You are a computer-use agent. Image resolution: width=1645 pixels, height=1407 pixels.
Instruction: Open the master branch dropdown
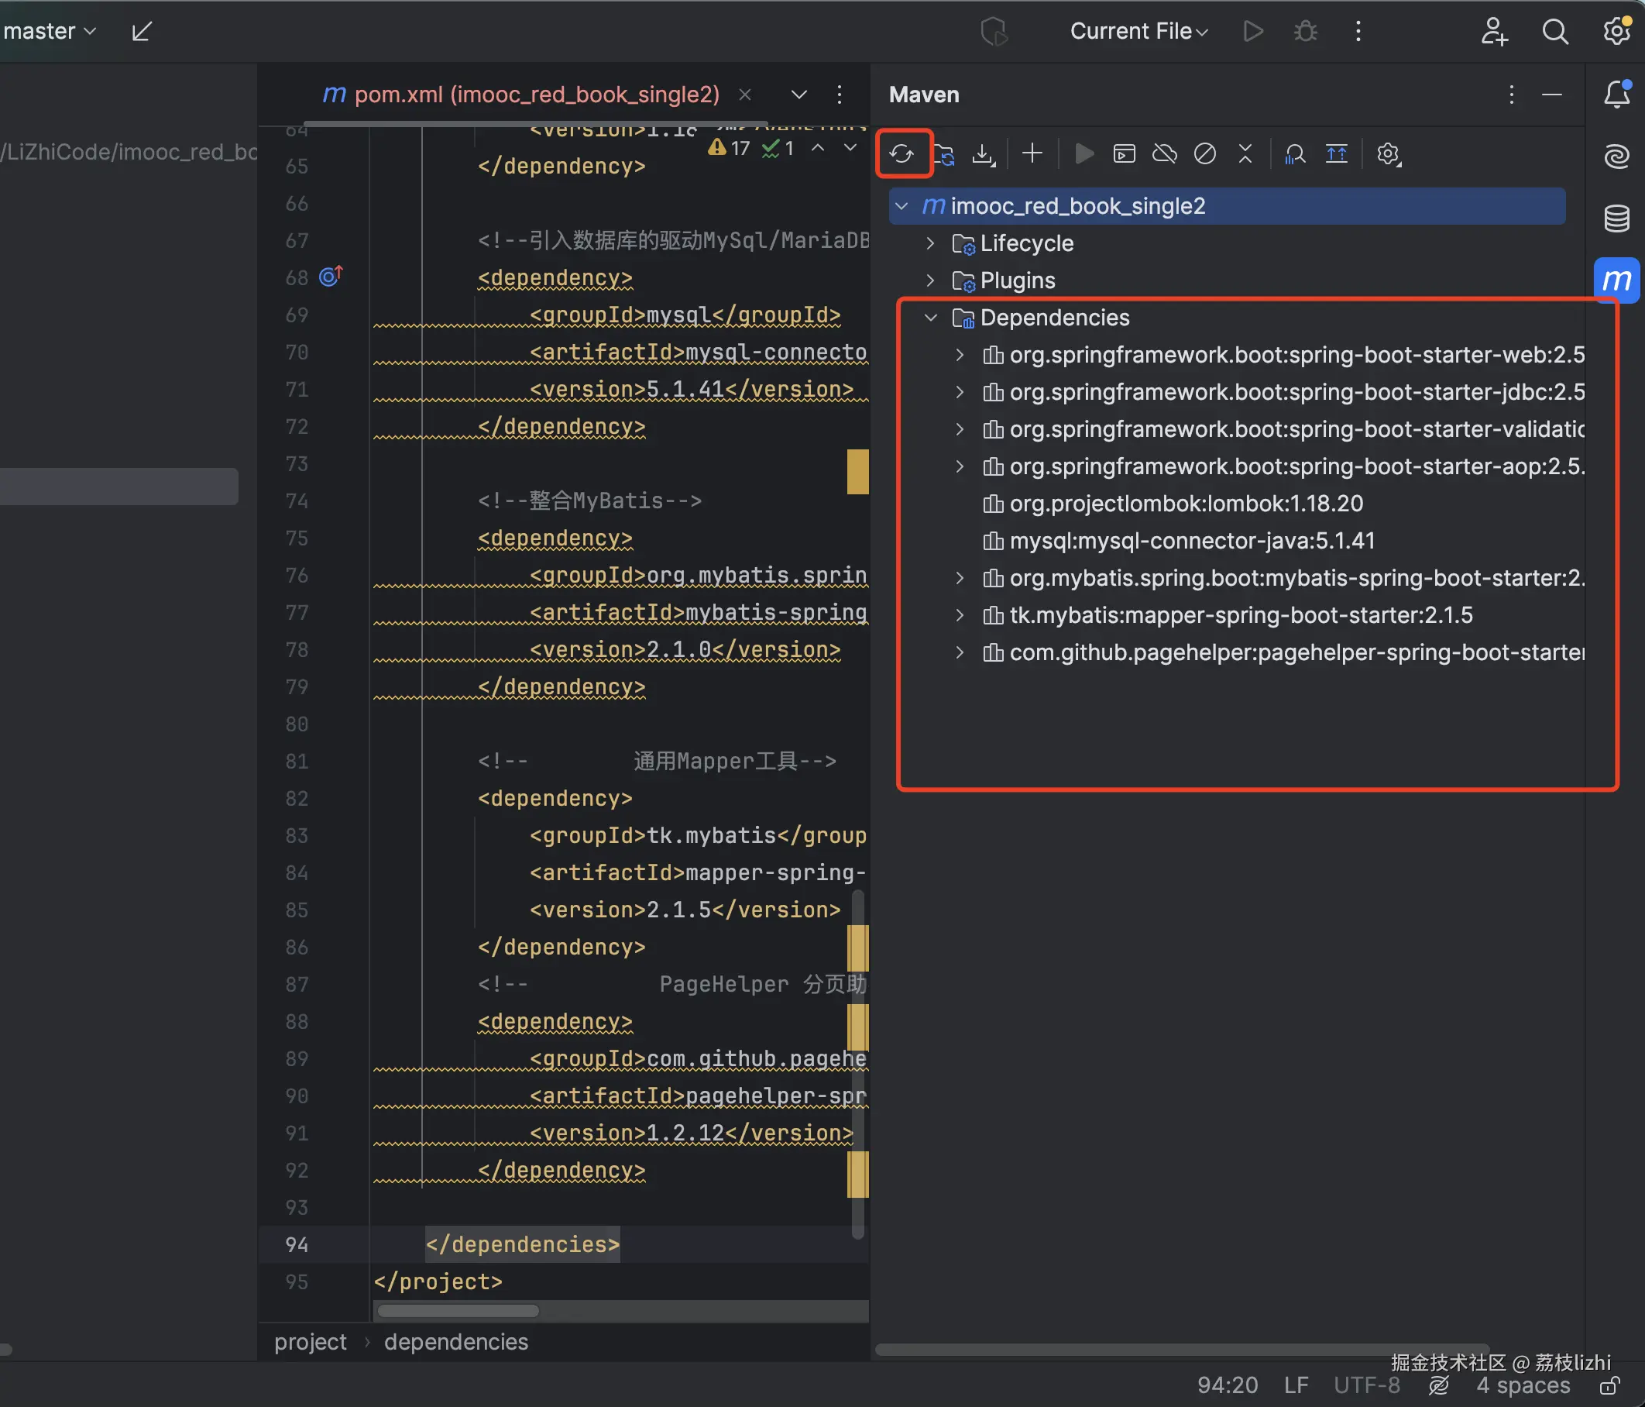click(50, 32)
